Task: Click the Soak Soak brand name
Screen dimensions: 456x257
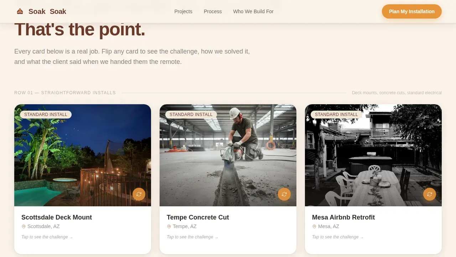Action: (47, 11)
